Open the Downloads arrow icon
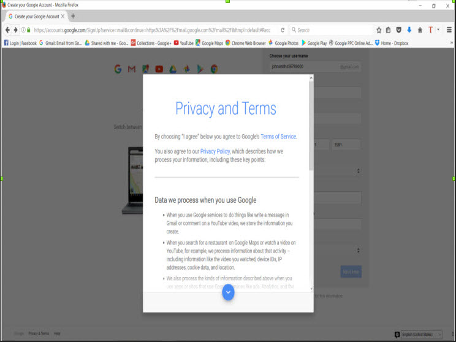 coord(409,29)
